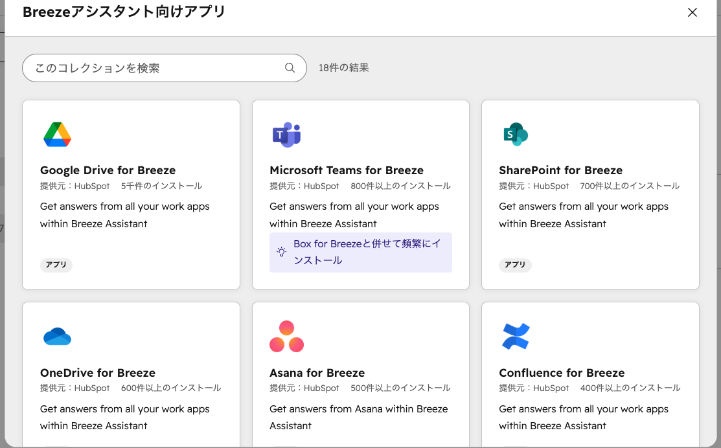Open Google Drive for Breeze title
This screenshot has height=448, width=721.
click(108, 170)
